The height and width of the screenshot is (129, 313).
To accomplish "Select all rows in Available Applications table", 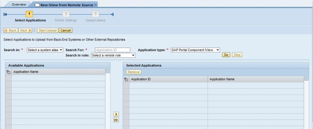I will [8, 72].
